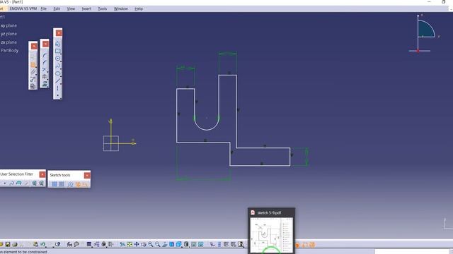Image resolution: width=453 pixels, height=254 pixels.
Task: Select xy plane in the tree
Action: click(x=8, y=25)
